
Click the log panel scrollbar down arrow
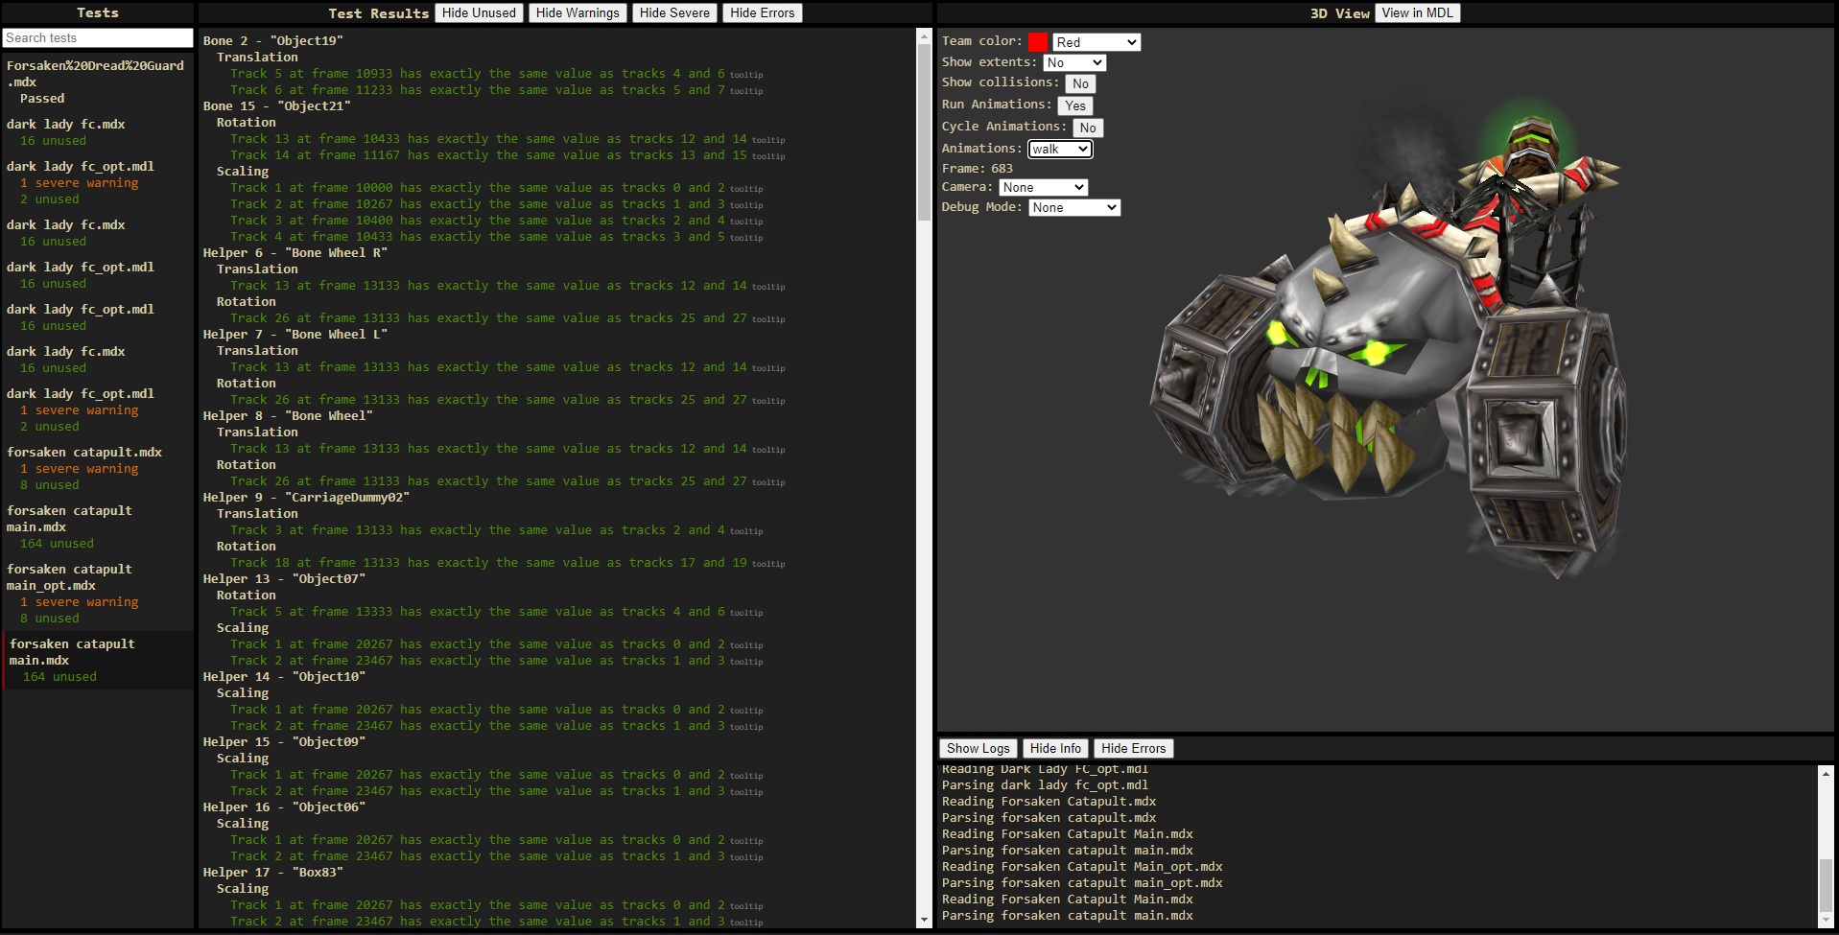[1826, 919]
